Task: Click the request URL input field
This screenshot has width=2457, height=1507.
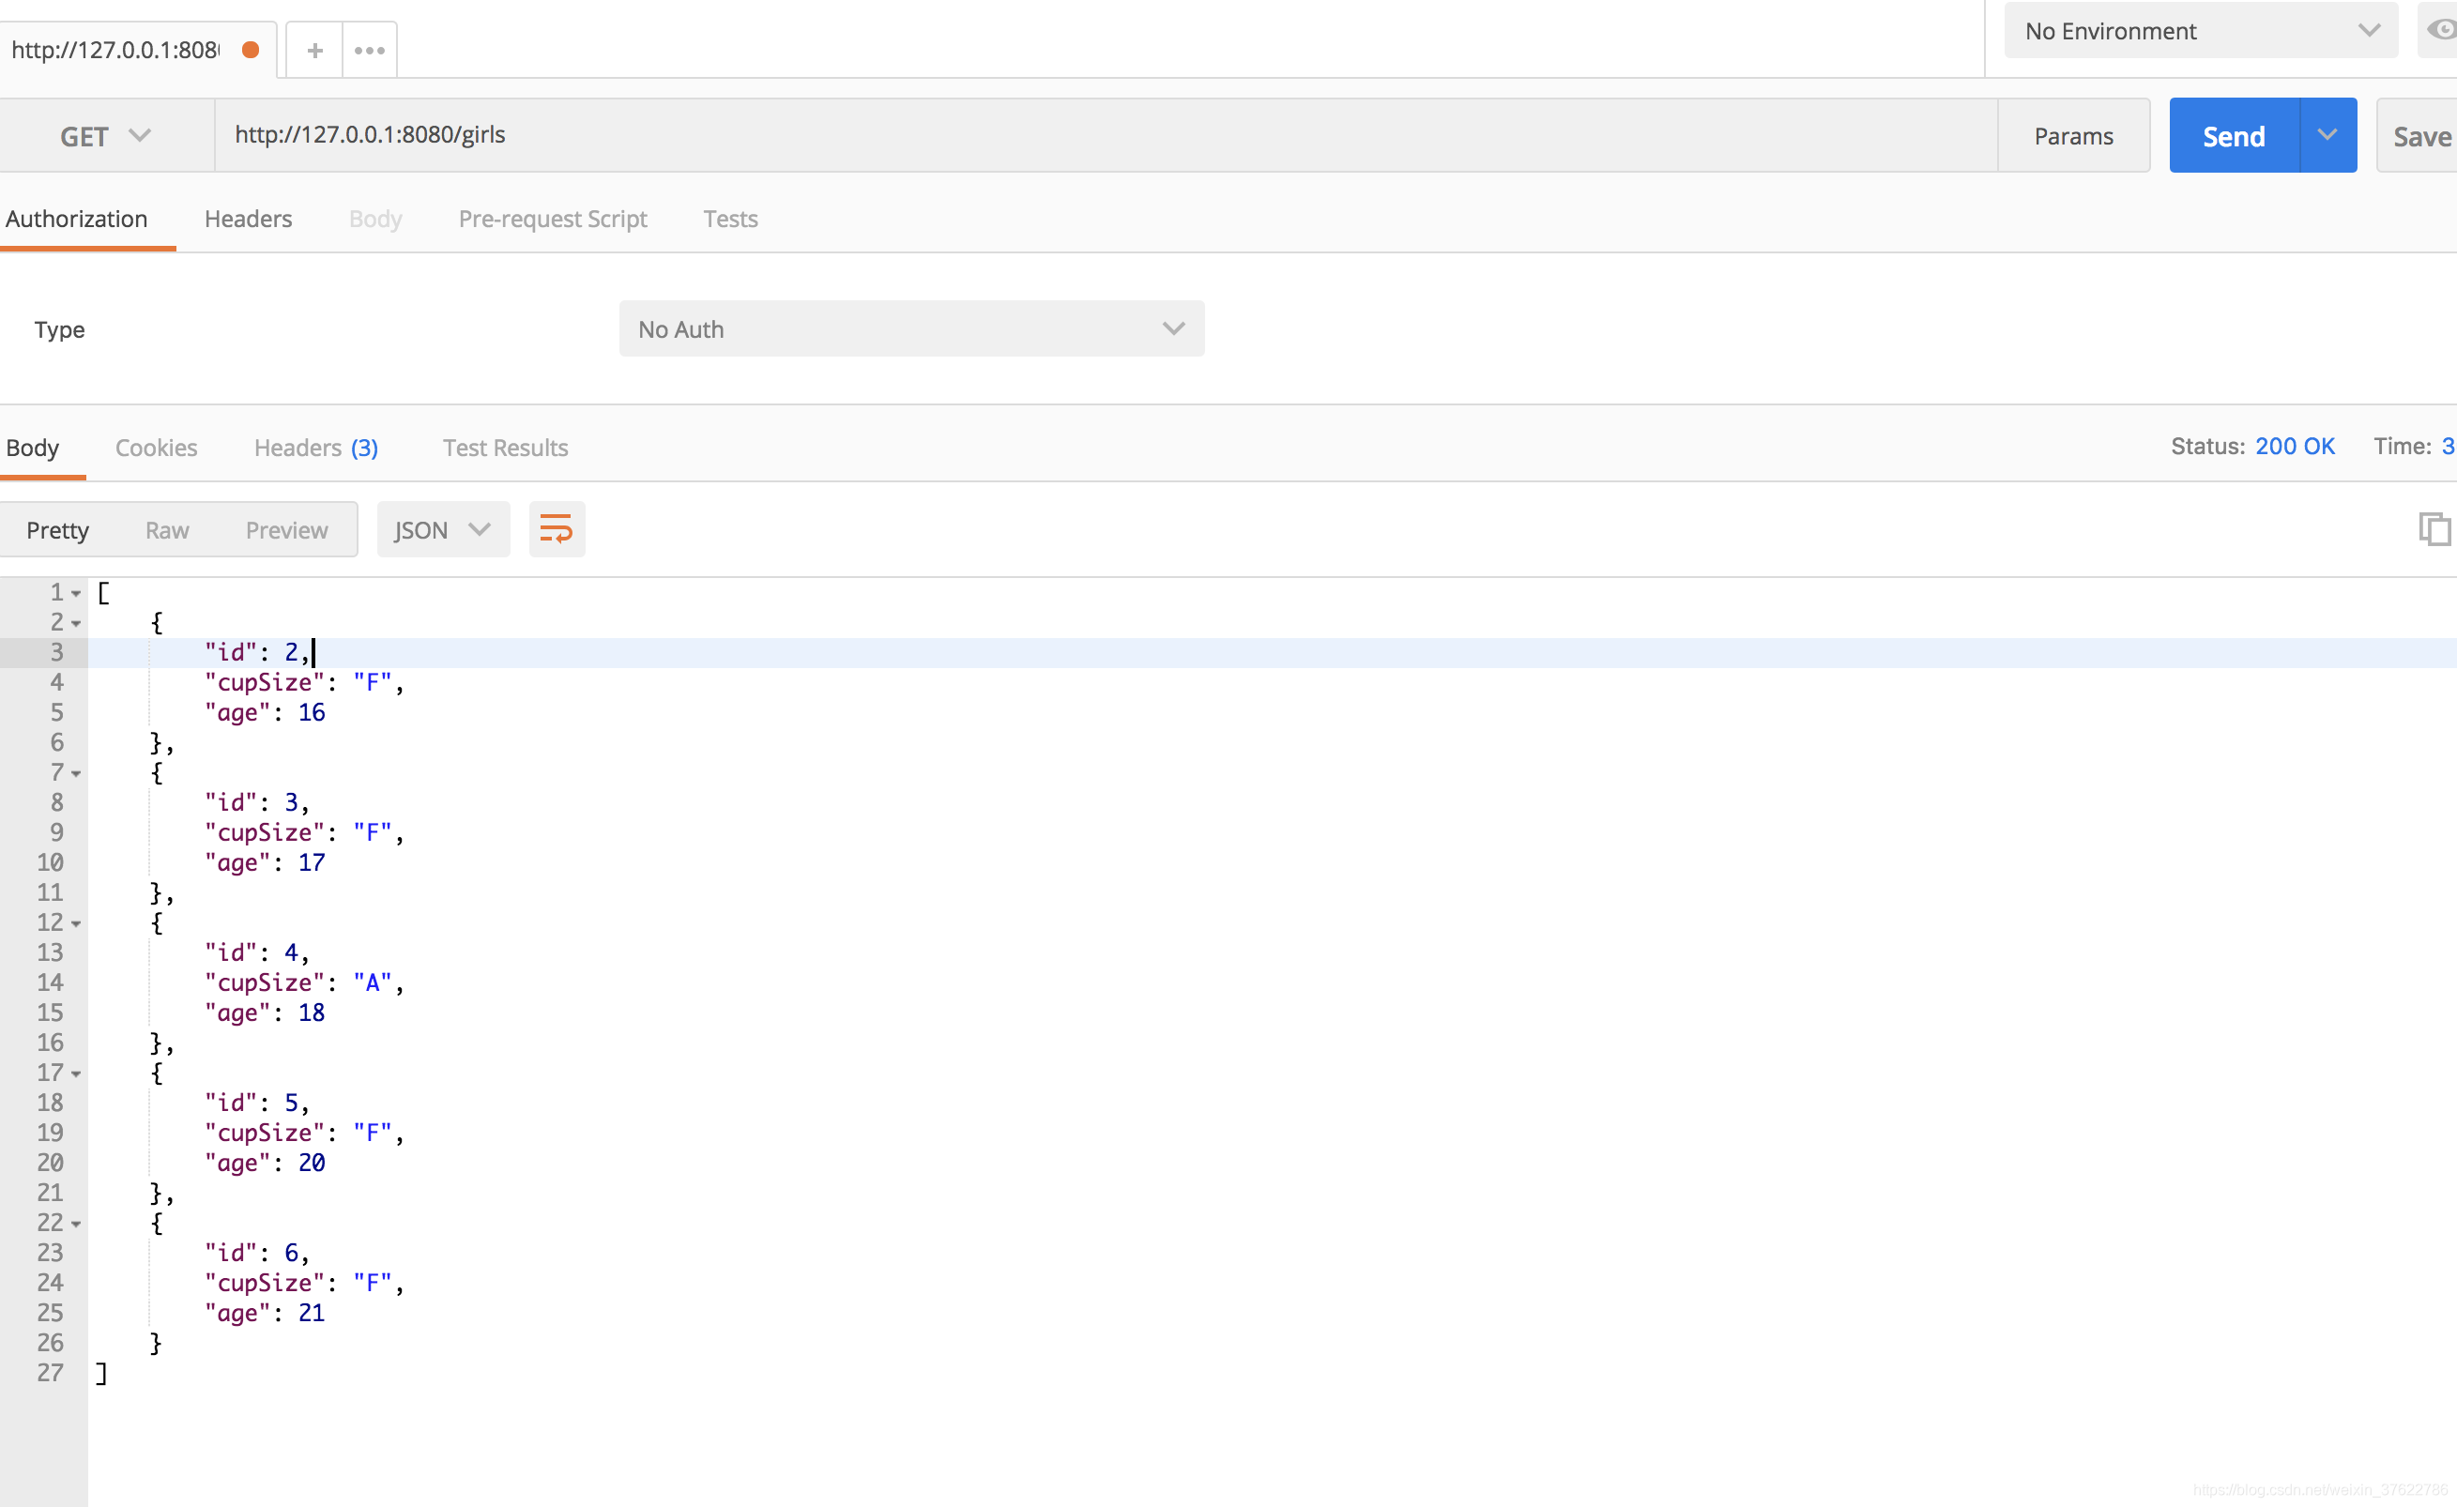Action: [1105, 135]
